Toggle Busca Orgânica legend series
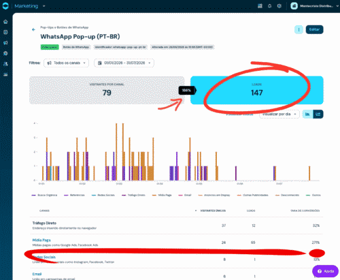Screen dimensions: 340x280 (x=44, y=195)
